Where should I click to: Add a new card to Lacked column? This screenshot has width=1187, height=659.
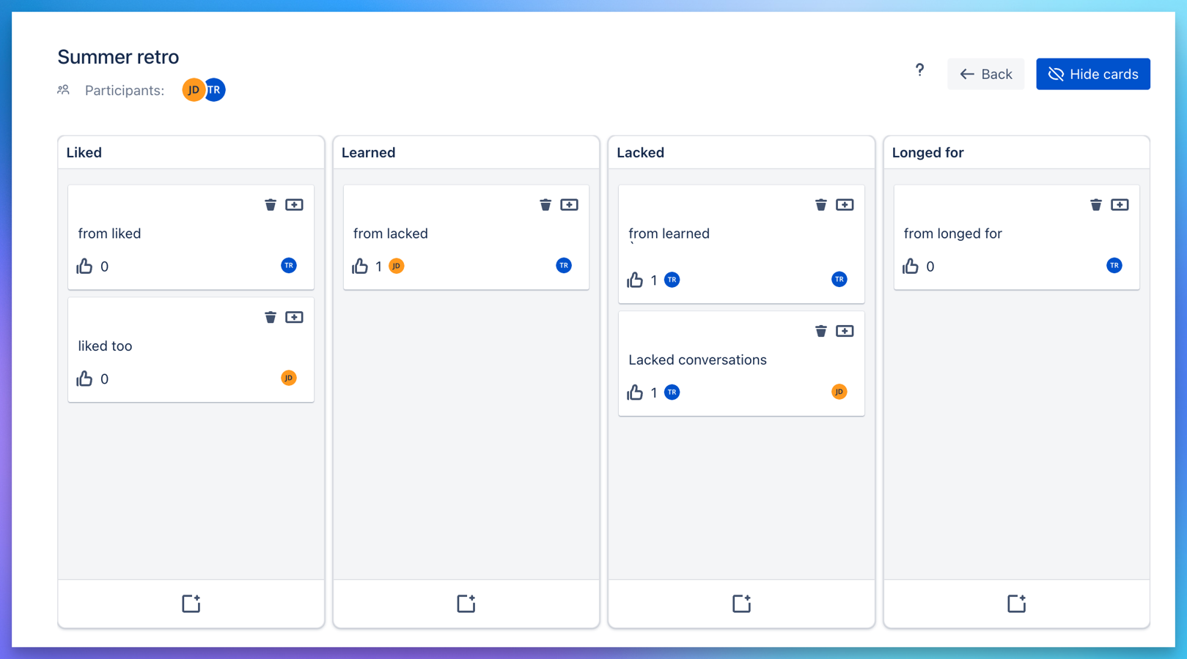(741, 603)
